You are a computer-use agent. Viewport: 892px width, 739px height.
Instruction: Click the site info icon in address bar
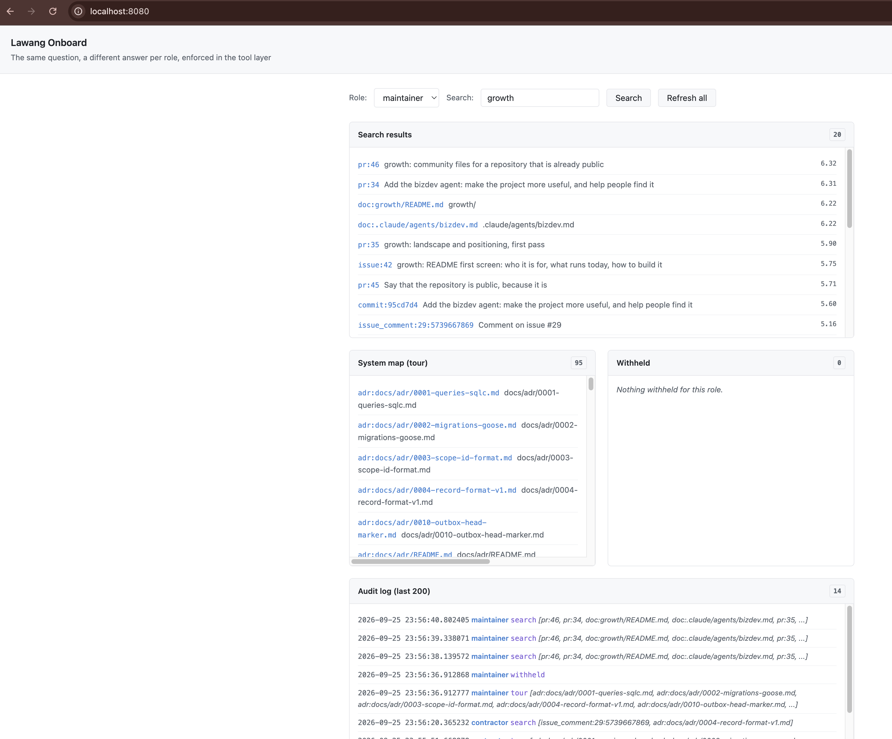coord(79,12)
